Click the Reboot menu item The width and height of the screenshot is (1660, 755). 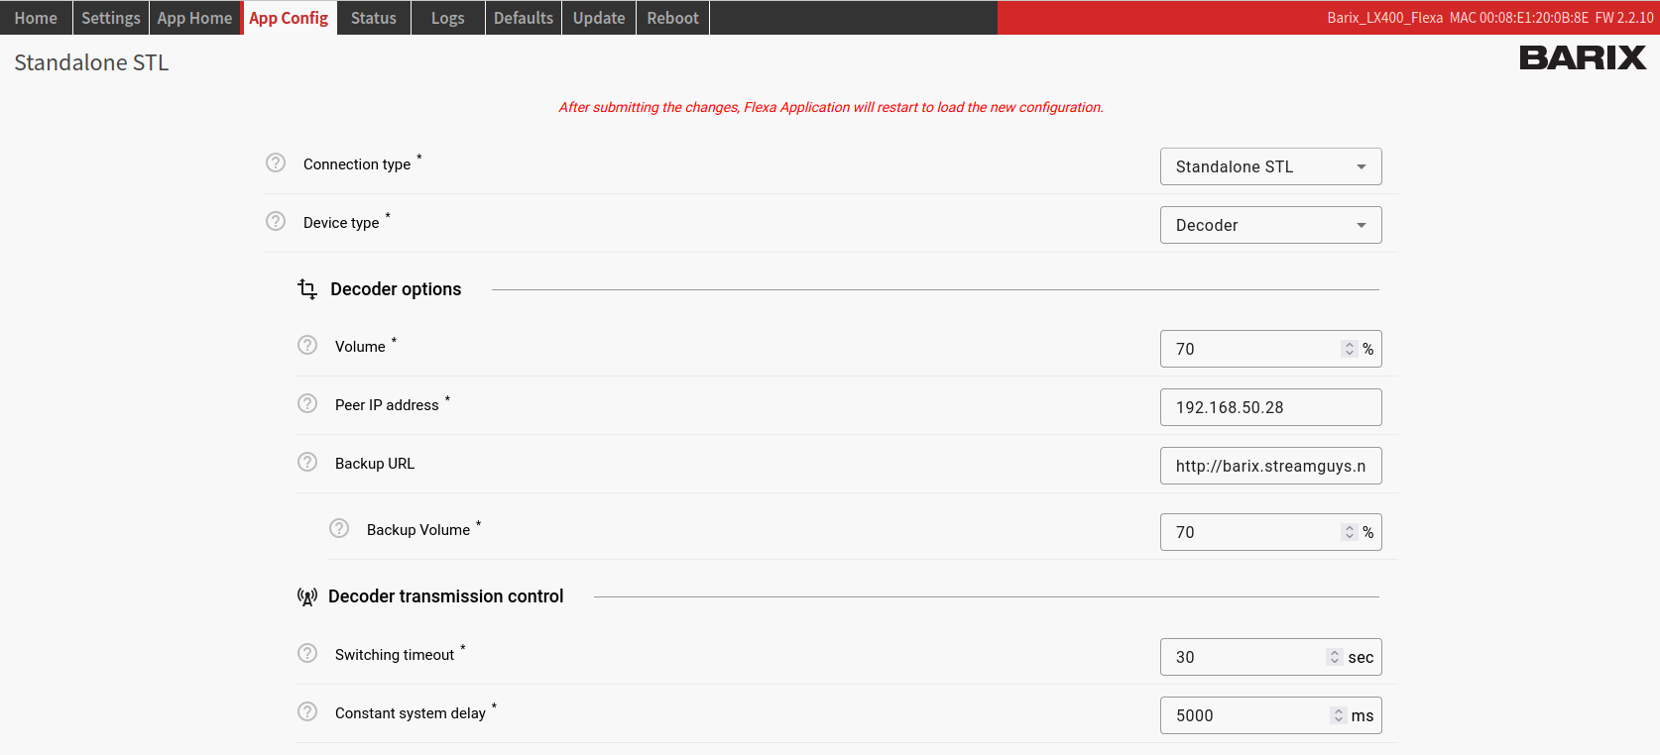[672, 18]
